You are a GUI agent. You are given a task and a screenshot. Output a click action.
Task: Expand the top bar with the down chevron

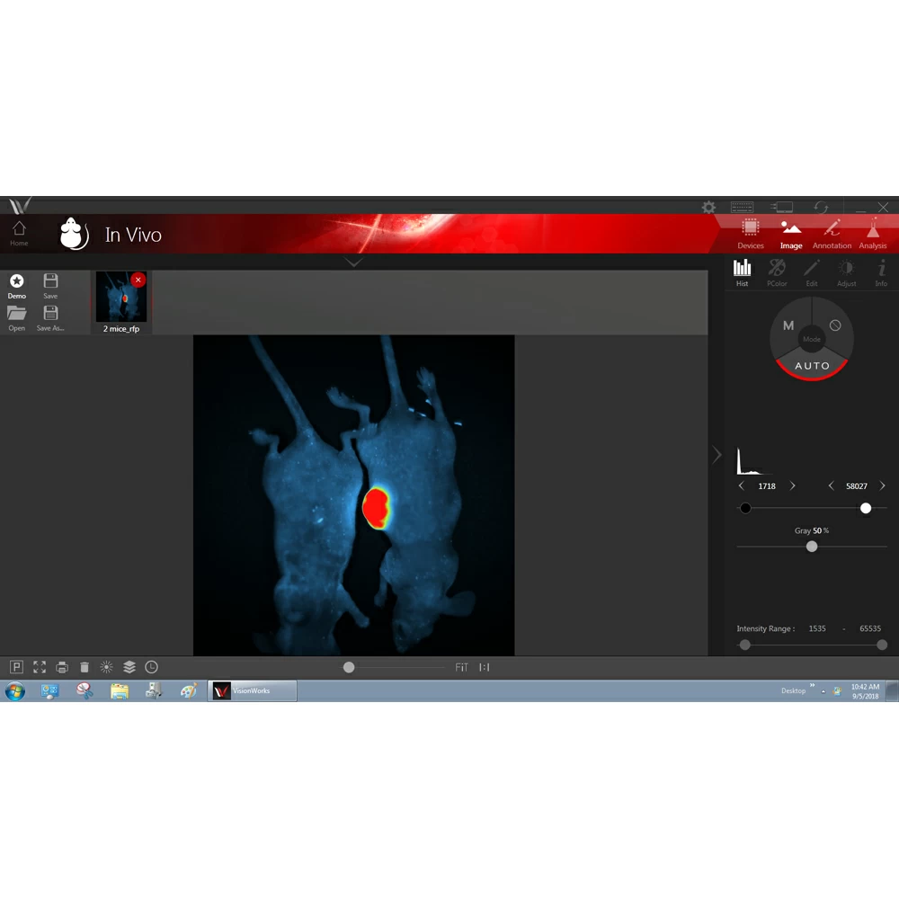pos(353,263)
